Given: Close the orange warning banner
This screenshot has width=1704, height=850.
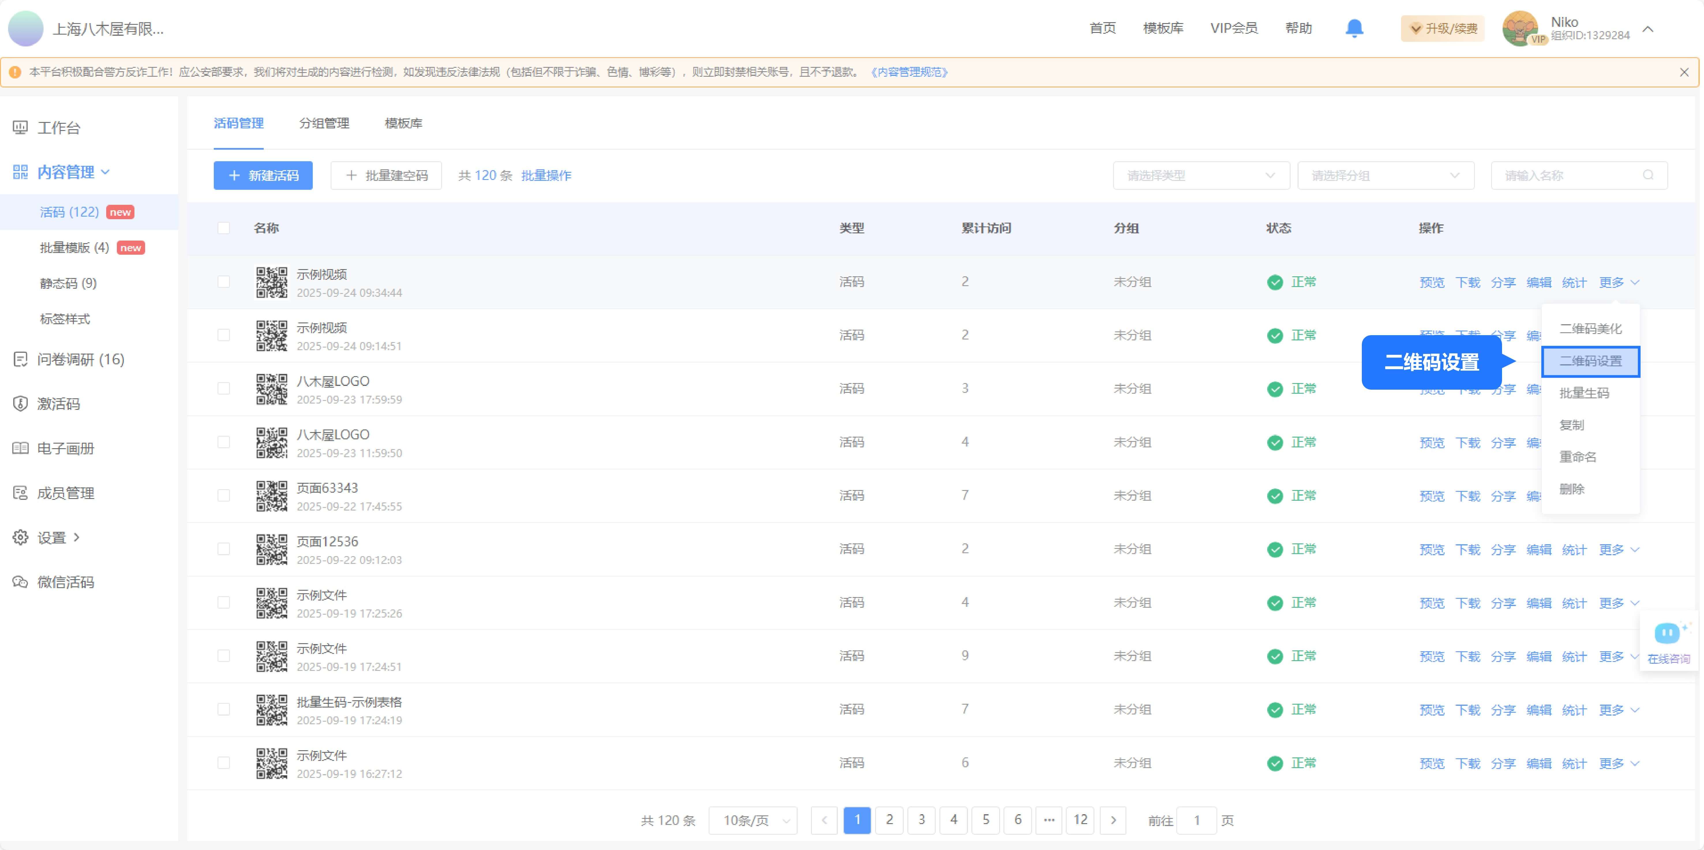Looking at the screenshot, I should coord(1684,72).
